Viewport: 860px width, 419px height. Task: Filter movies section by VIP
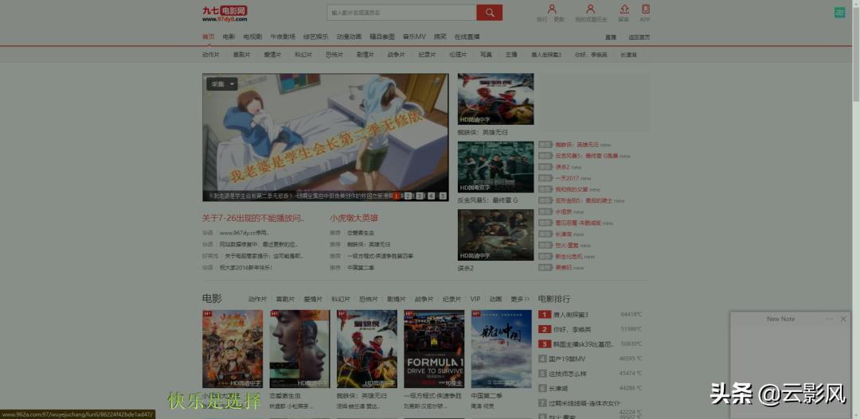[x=475, y=299]
